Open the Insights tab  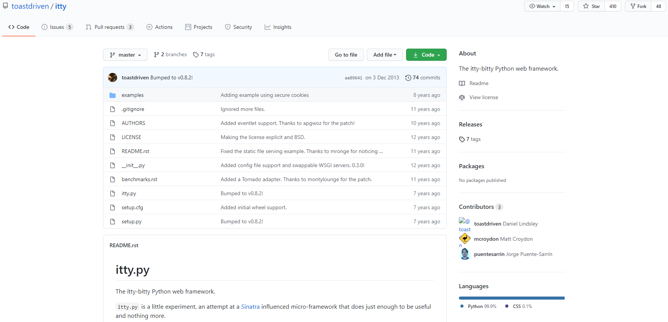point(278,27)
